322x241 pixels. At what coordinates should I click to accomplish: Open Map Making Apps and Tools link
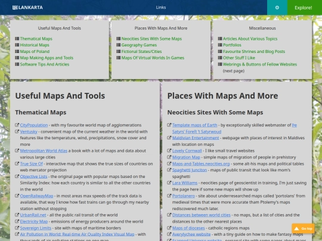[47, 58]
